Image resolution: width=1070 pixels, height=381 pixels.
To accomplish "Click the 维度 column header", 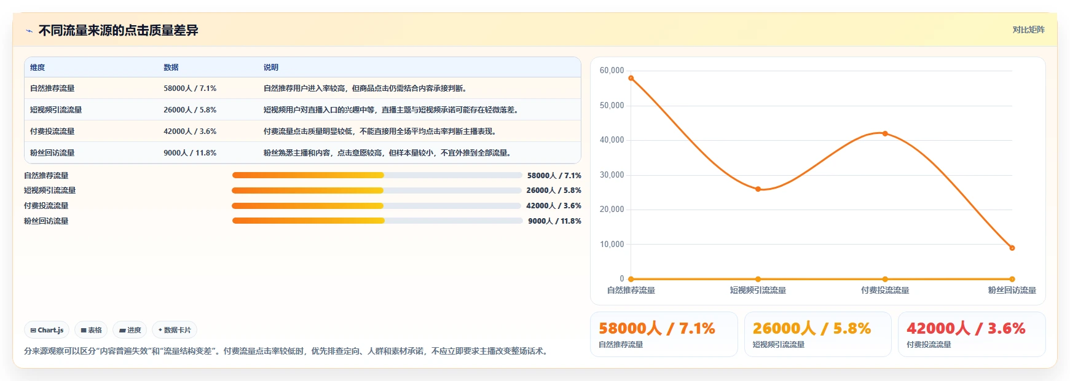I will pyautogui.click(x=37, y=68).
